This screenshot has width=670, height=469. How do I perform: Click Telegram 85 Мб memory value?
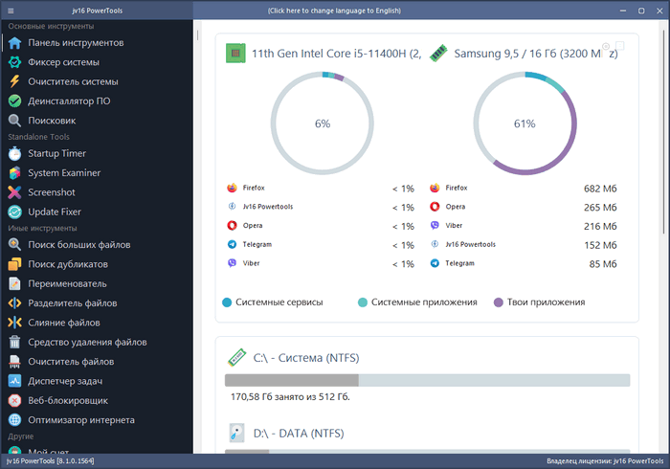pos(602,264)
